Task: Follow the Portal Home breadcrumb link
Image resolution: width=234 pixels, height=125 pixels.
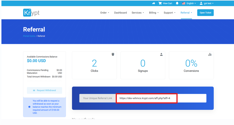Action: point(29,36)
